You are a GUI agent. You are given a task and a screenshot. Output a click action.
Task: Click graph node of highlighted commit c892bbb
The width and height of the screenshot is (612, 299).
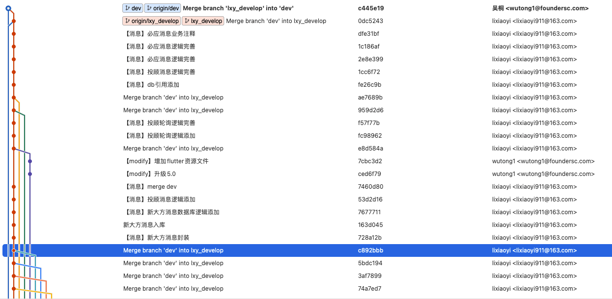point(14,250)
